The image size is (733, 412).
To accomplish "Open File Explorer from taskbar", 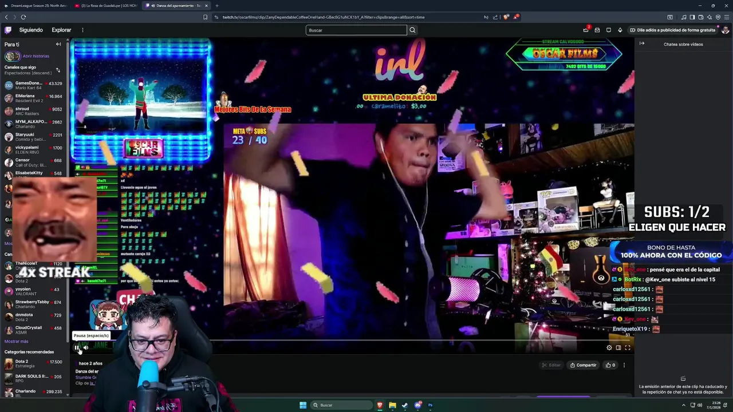I will pos(392,405).
